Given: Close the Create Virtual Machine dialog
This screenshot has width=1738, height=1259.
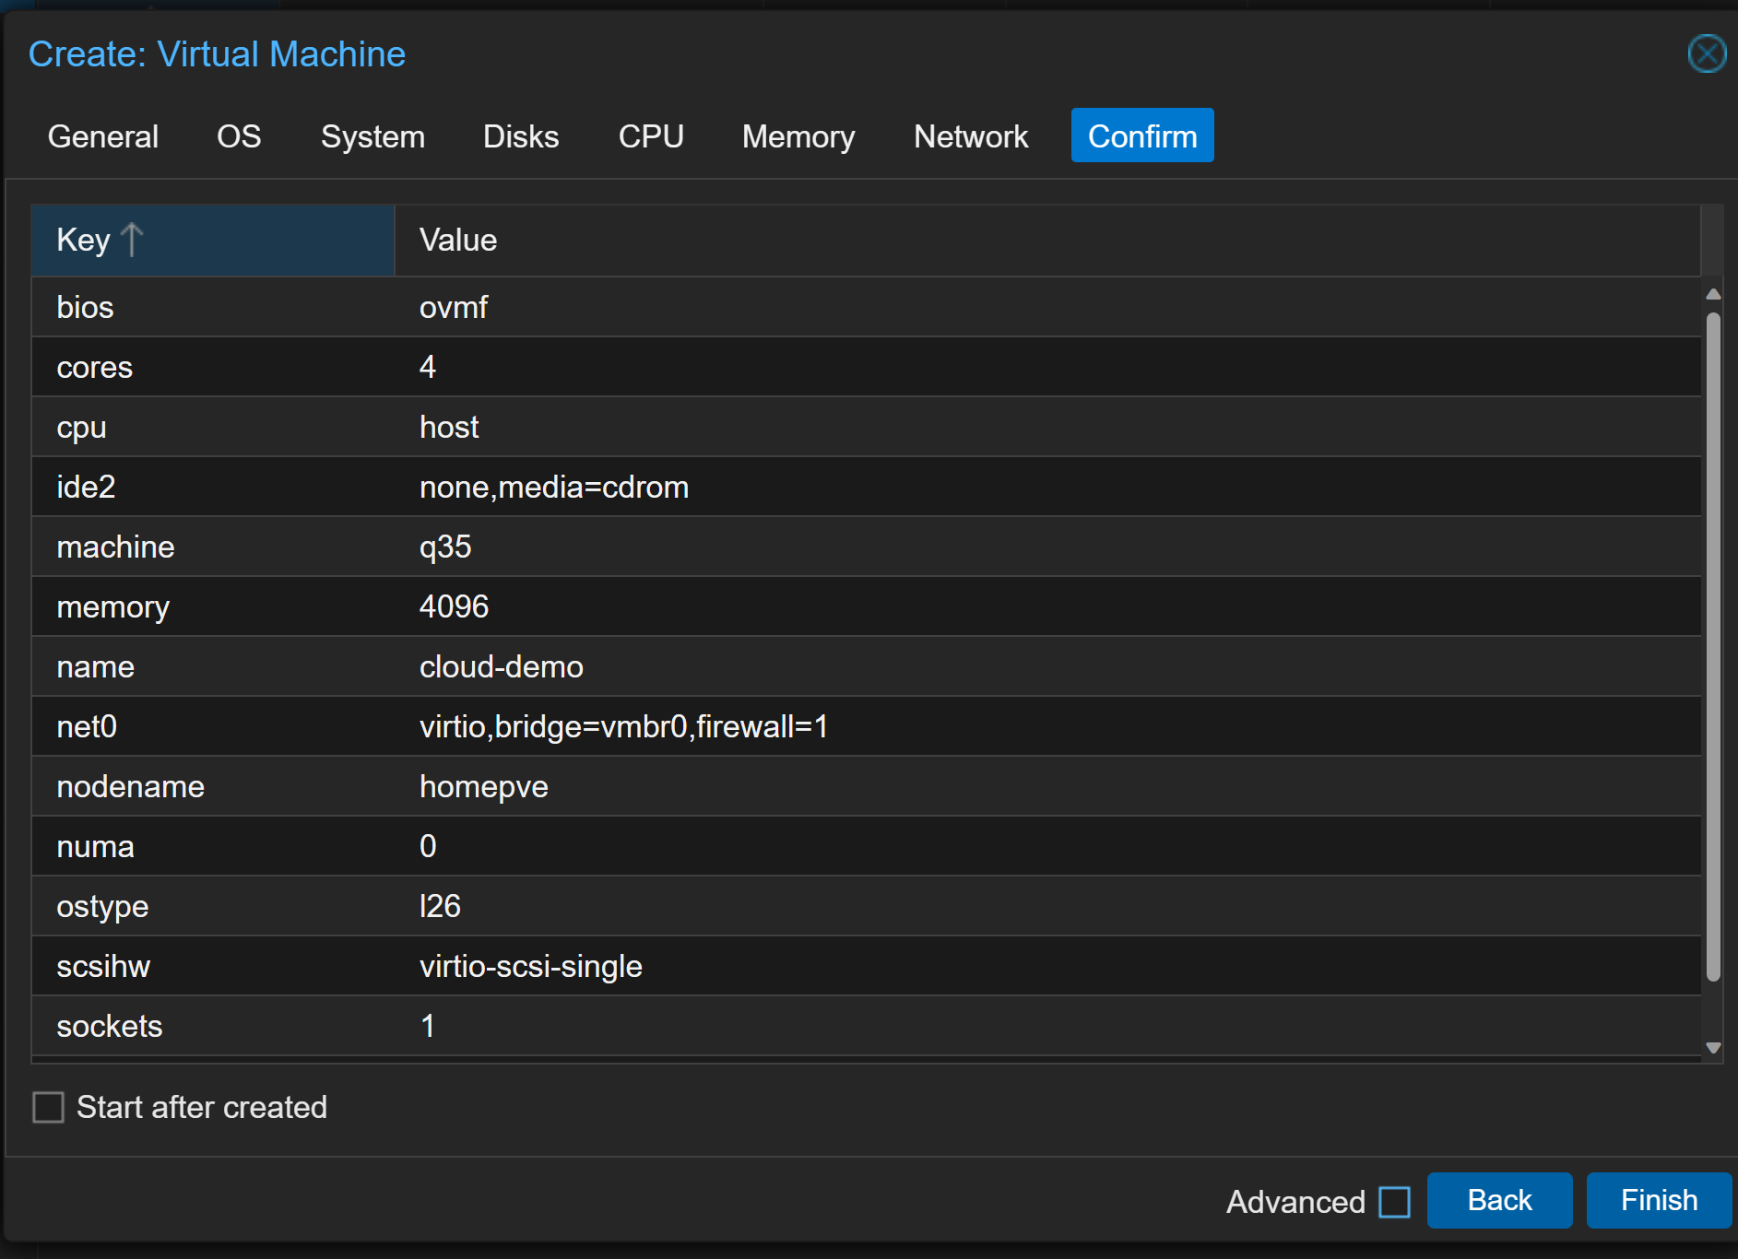Looking at the screenshot, I should 1706,53.
